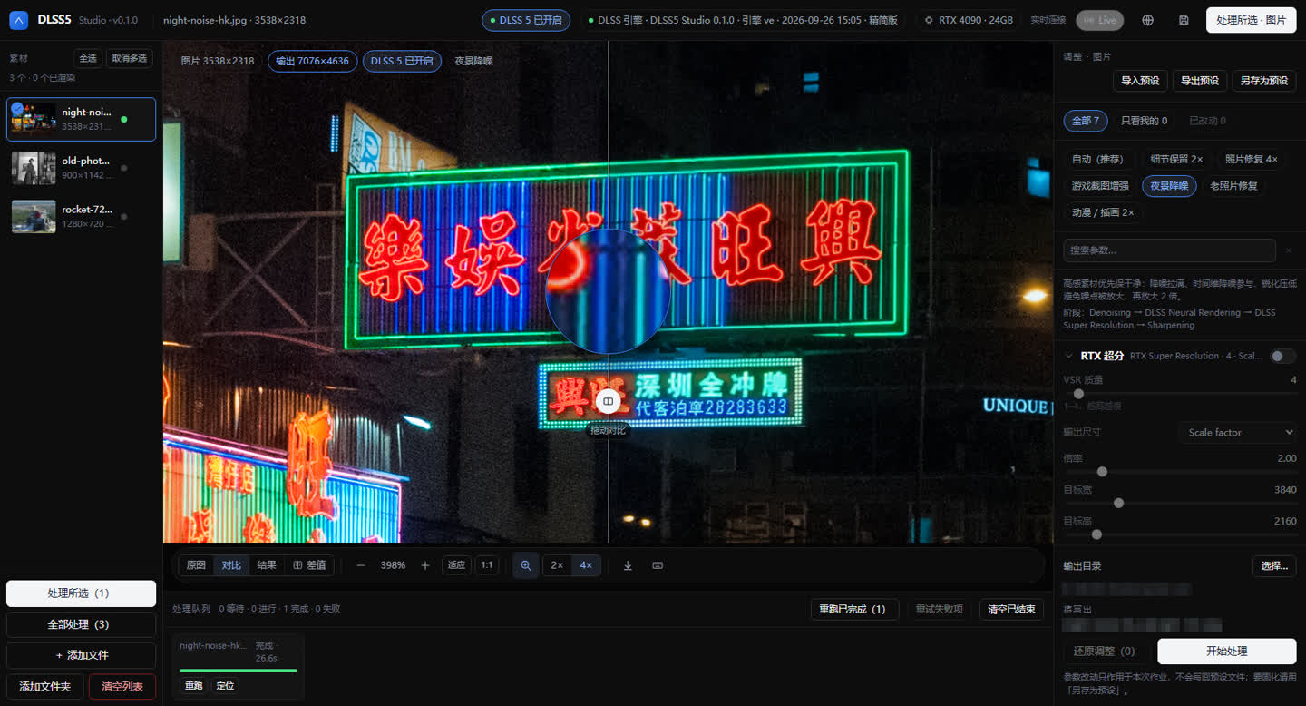The image size is (1306, 706).
Task: Click the download result icon
Action: (628, 565)
